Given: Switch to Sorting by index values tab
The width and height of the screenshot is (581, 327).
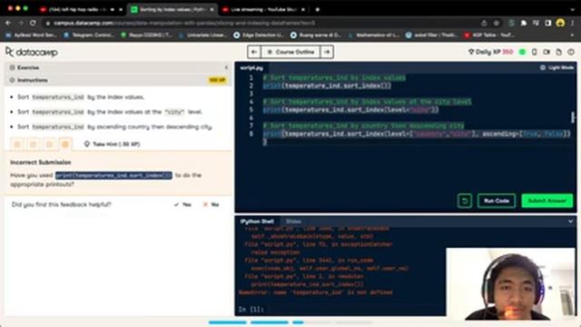Looking at the screenshot, I should [172, 10].
